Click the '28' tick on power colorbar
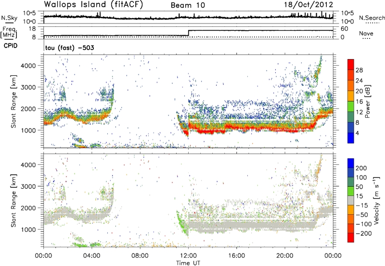This screenshot has width=385, height=266. point(359,70)
